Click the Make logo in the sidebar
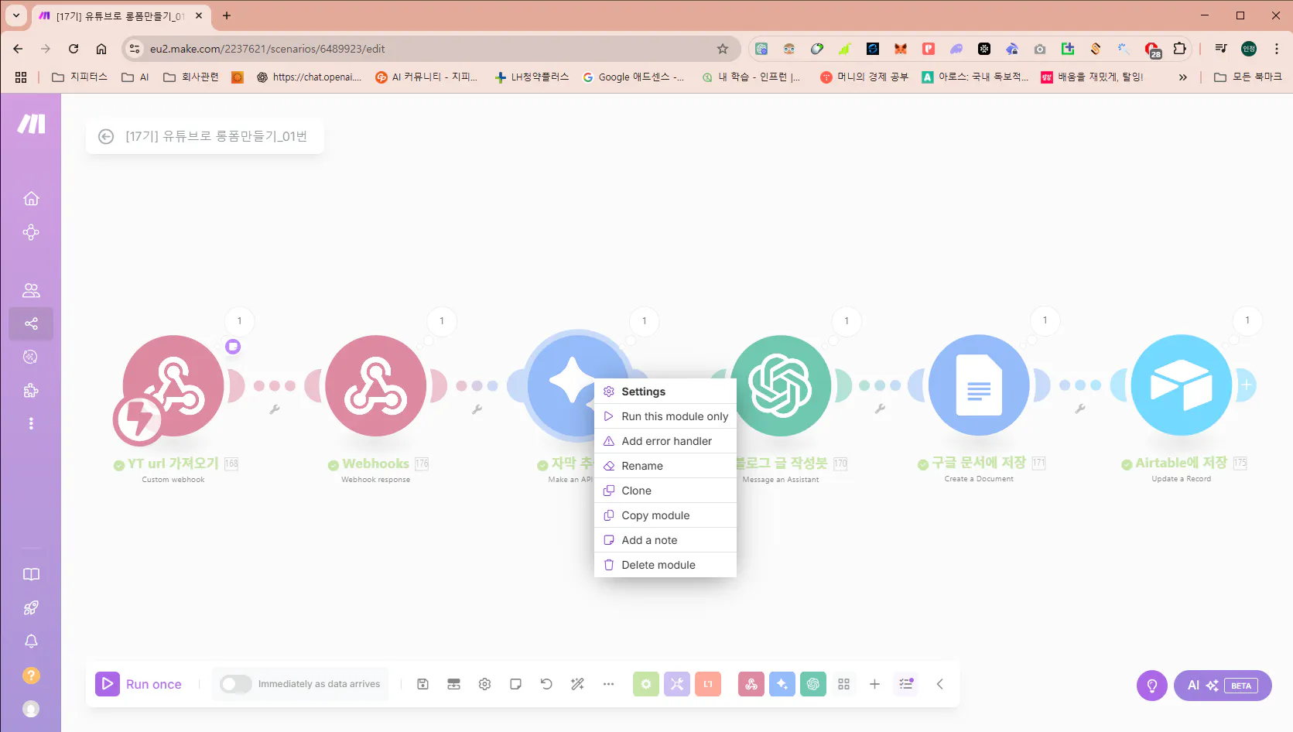This screenshot has height=732, width=1293. [x=31, y=124]
